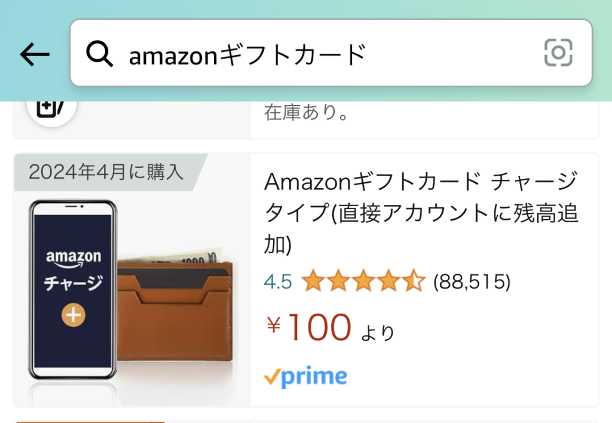Tap the prime badge logo
Viewport: 612px width, 423px height.
(305, 376)
